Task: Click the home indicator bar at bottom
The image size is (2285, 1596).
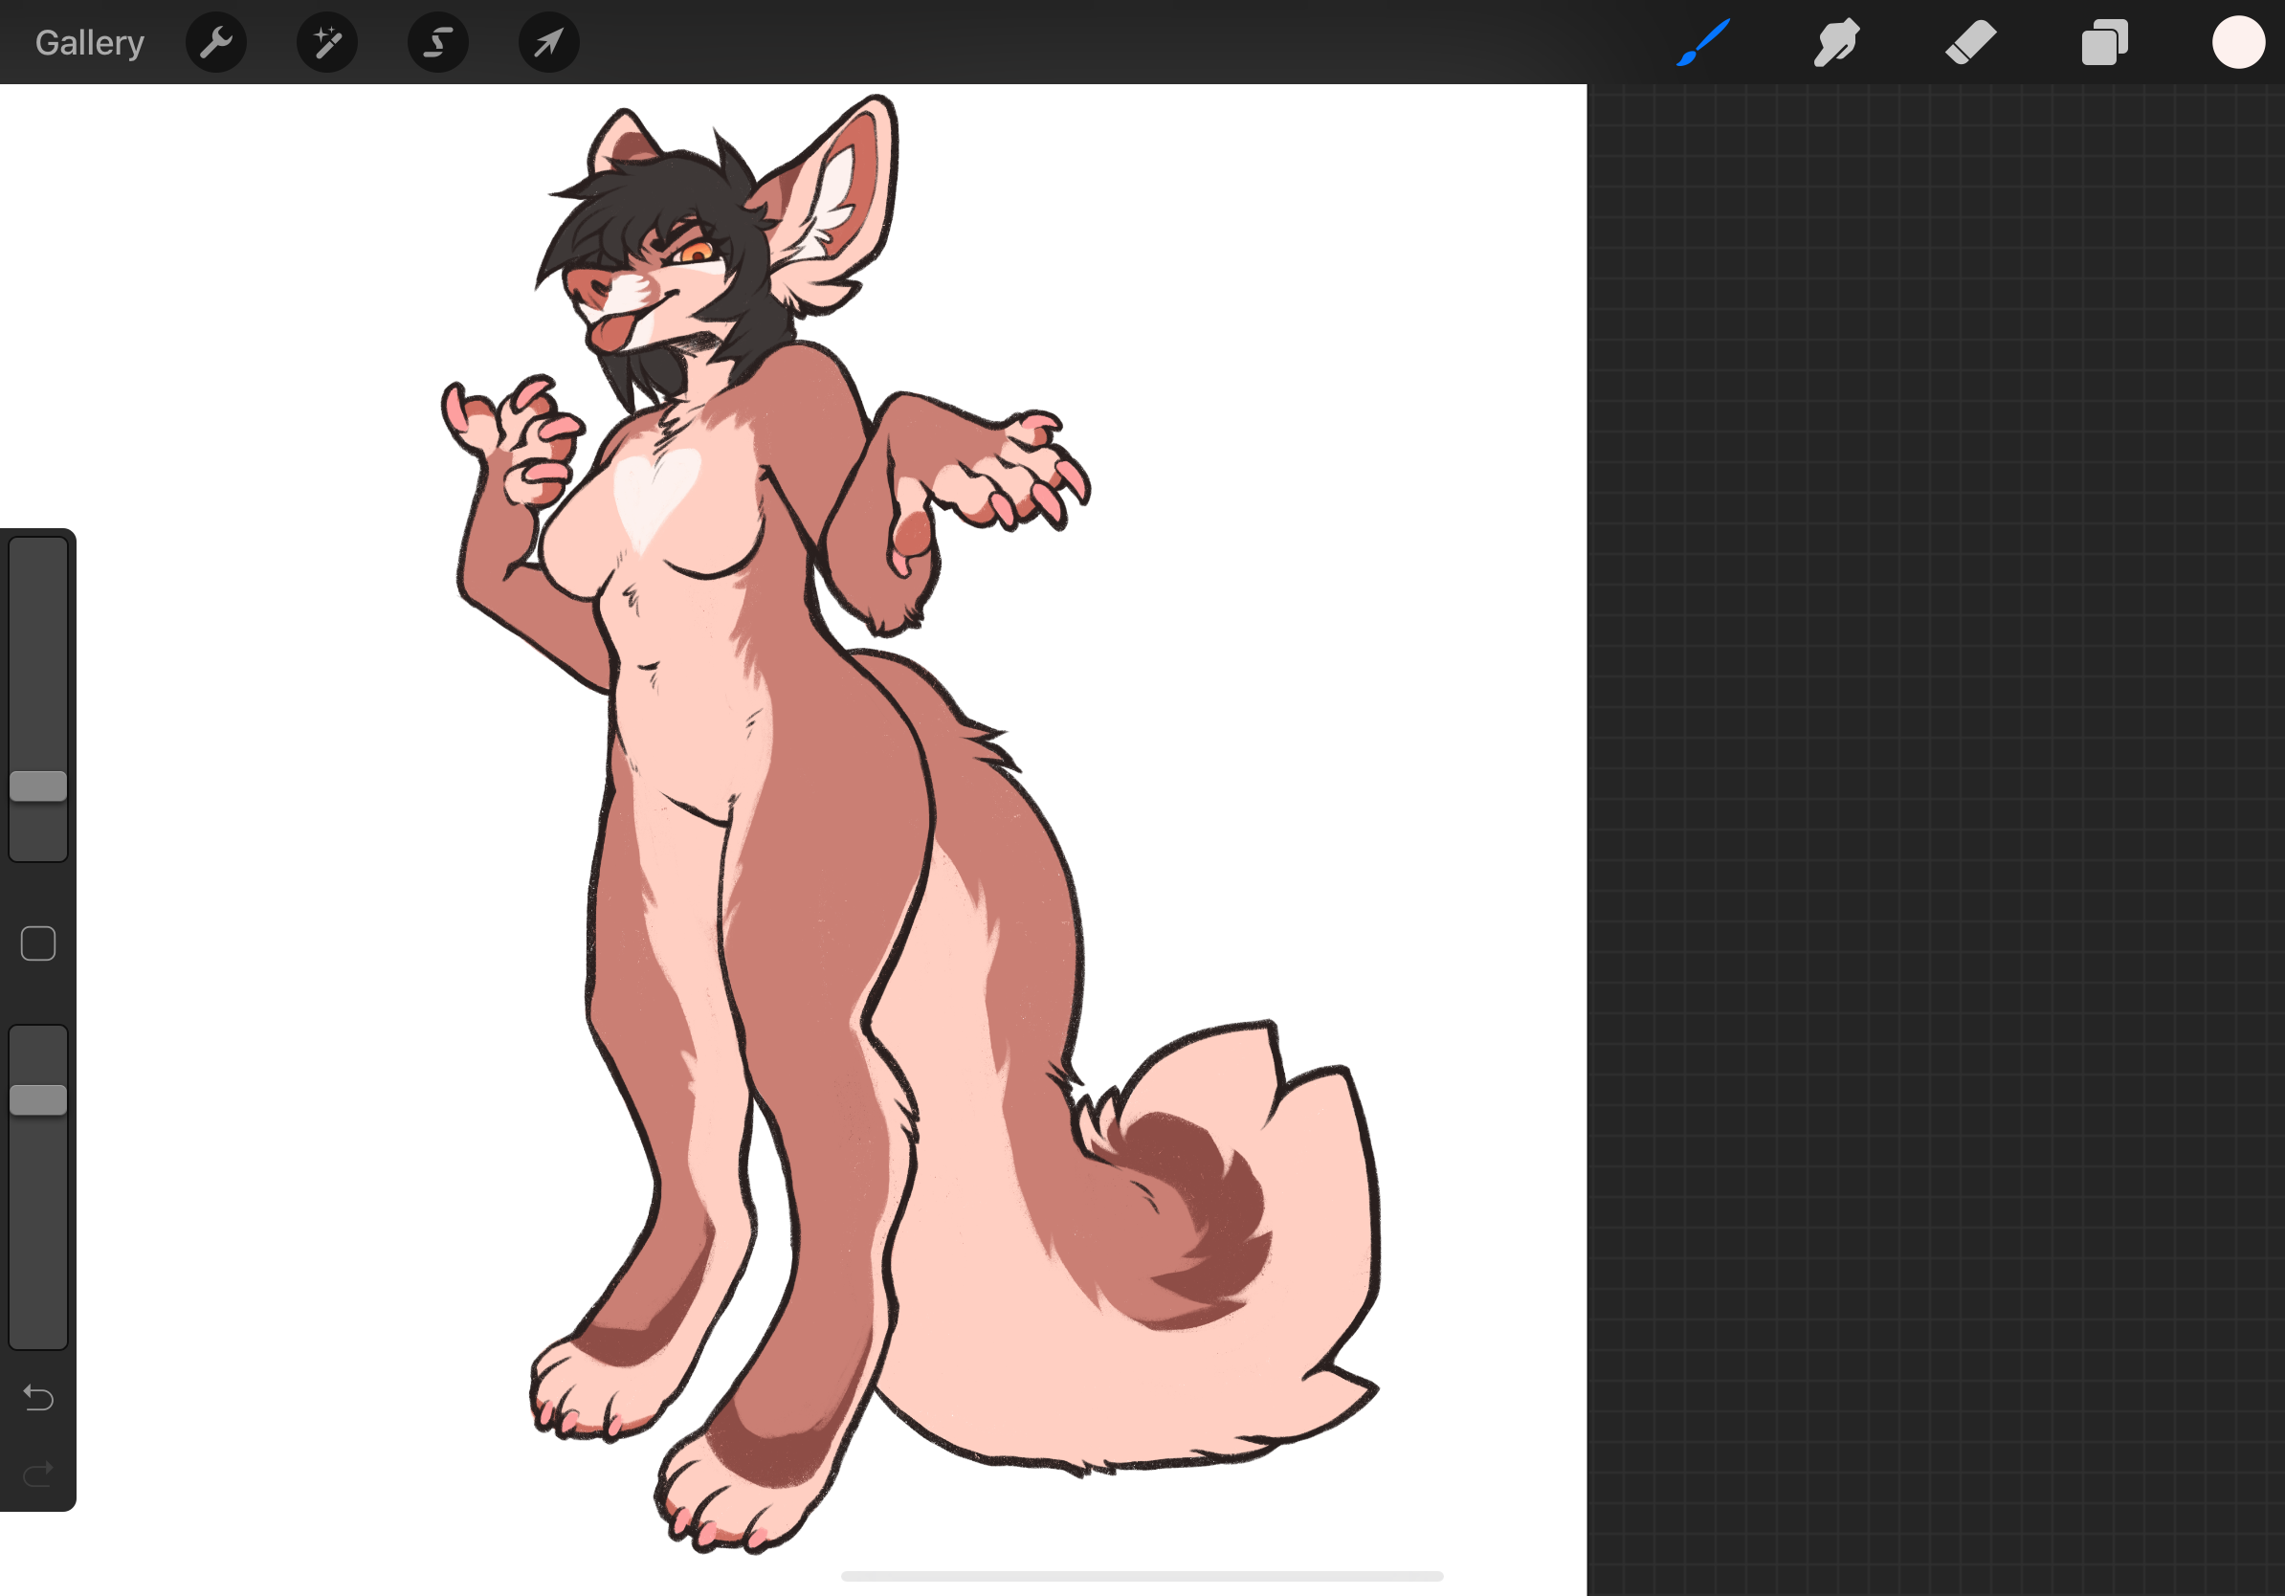Action: point(1142,1576)
